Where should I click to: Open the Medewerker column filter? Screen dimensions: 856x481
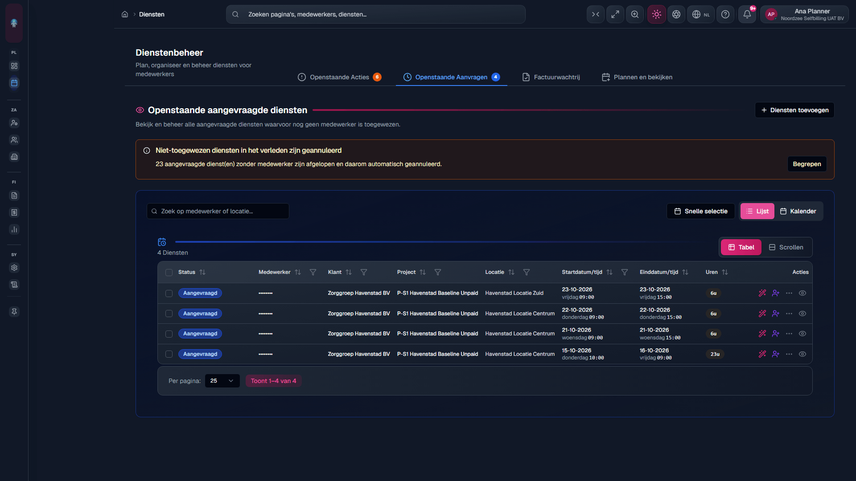[313, 272]
